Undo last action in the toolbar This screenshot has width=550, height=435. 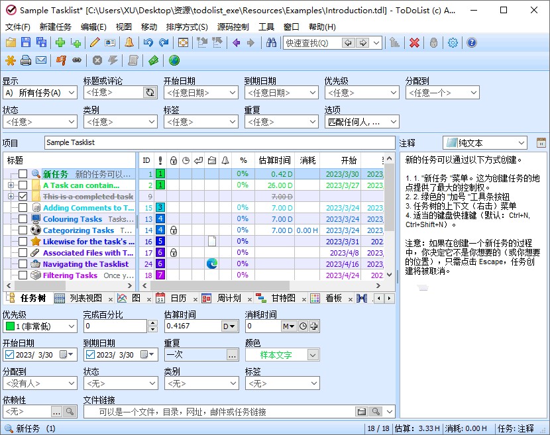[148, 43]
